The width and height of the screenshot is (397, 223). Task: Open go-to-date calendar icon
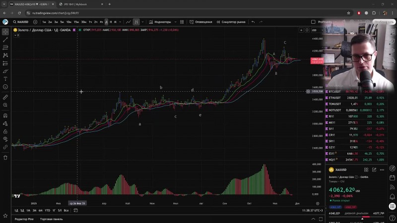coord(75,210)
